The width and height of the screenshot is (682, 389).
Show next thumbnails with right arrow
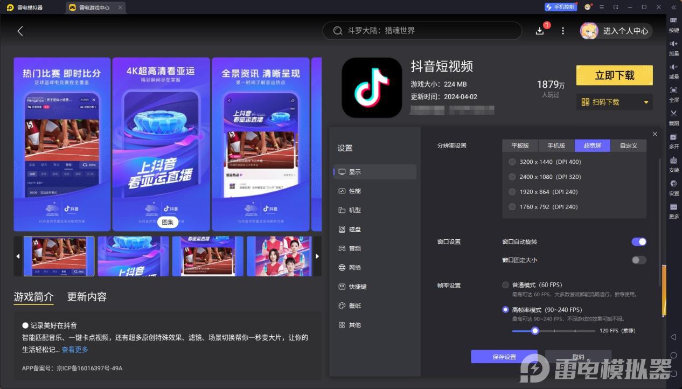click(317, 256)
